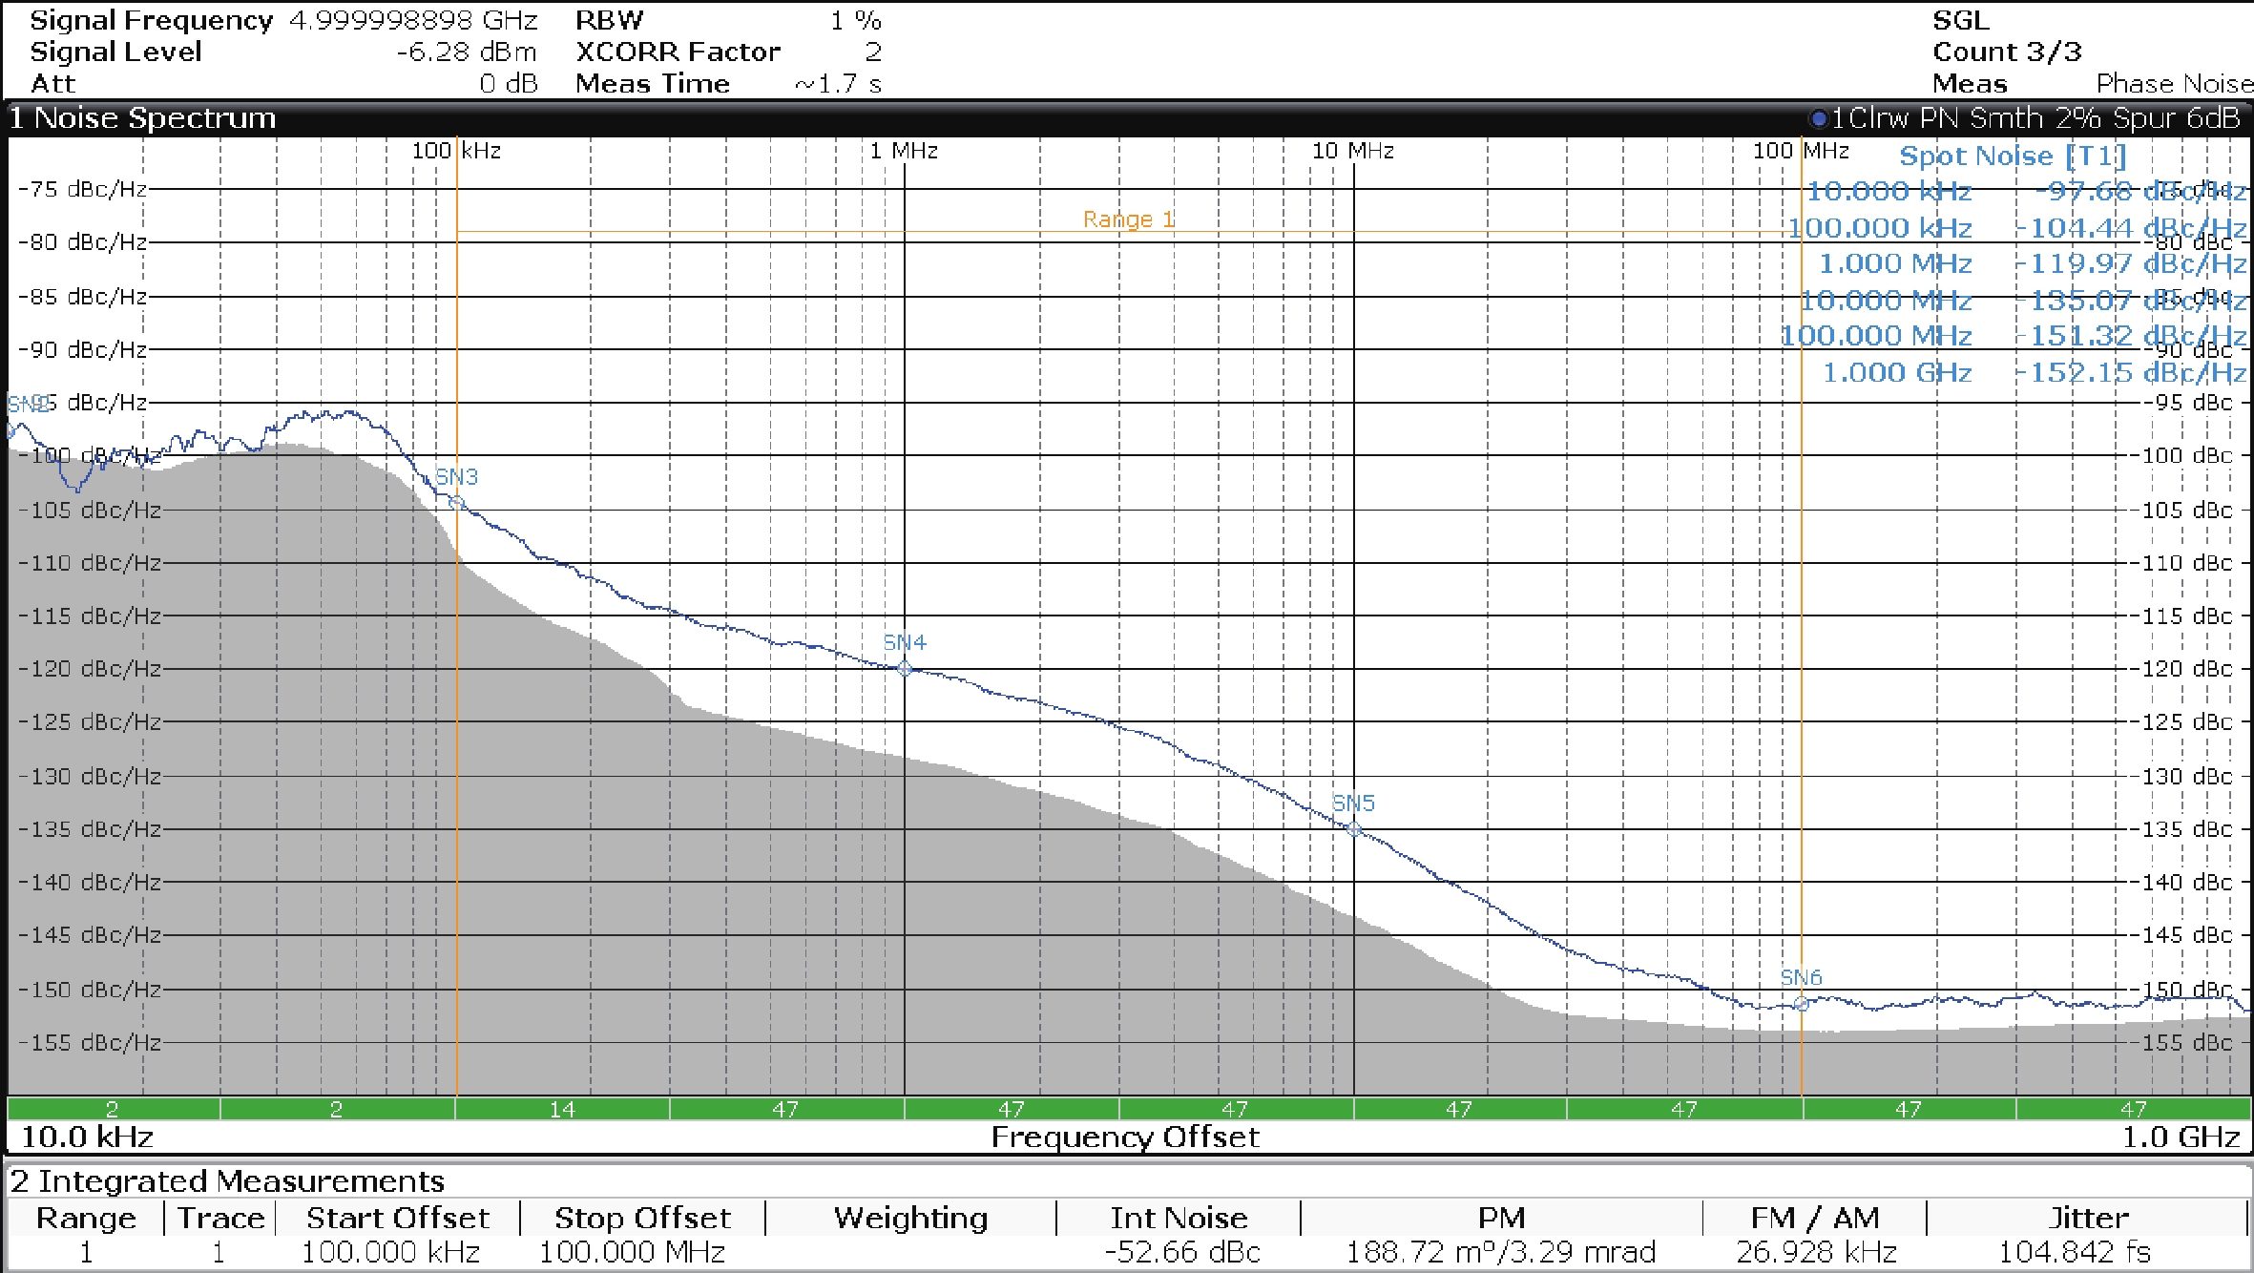The width and height of the screenshot is (2254, 1273).
Task: Click the Att 0 dB setting
Action: click(508, 84)
